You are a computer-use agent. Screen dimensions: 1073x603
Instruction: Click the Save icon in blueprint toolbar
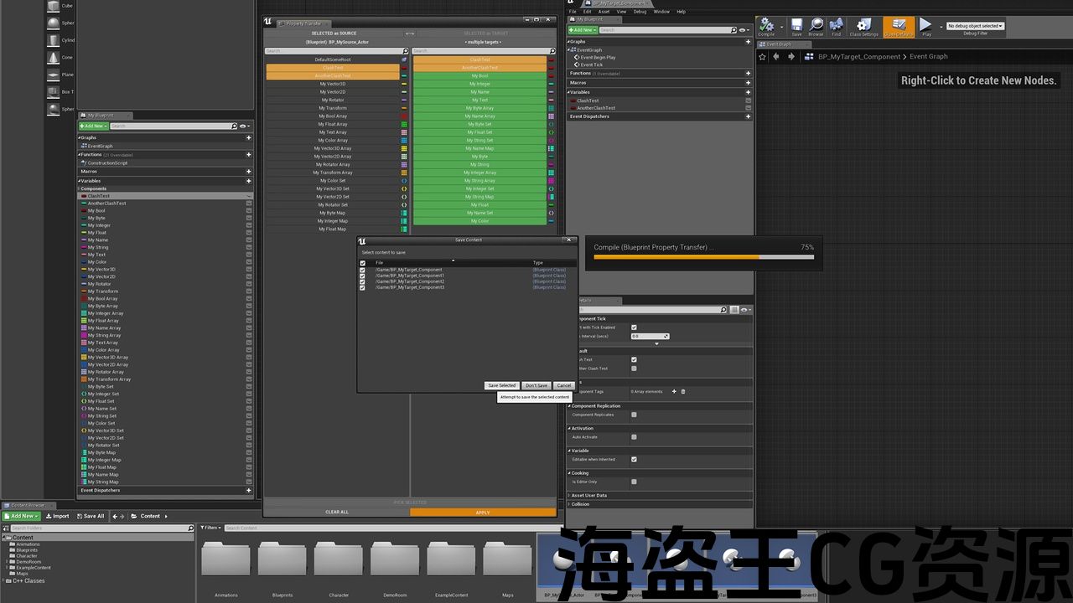[x=796, y=26]
